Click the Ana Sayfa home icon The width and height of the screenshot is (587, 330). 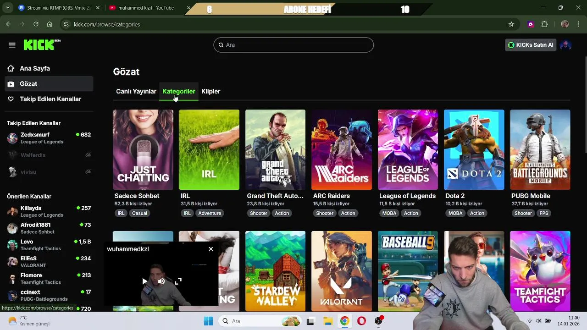click(11, 68)
